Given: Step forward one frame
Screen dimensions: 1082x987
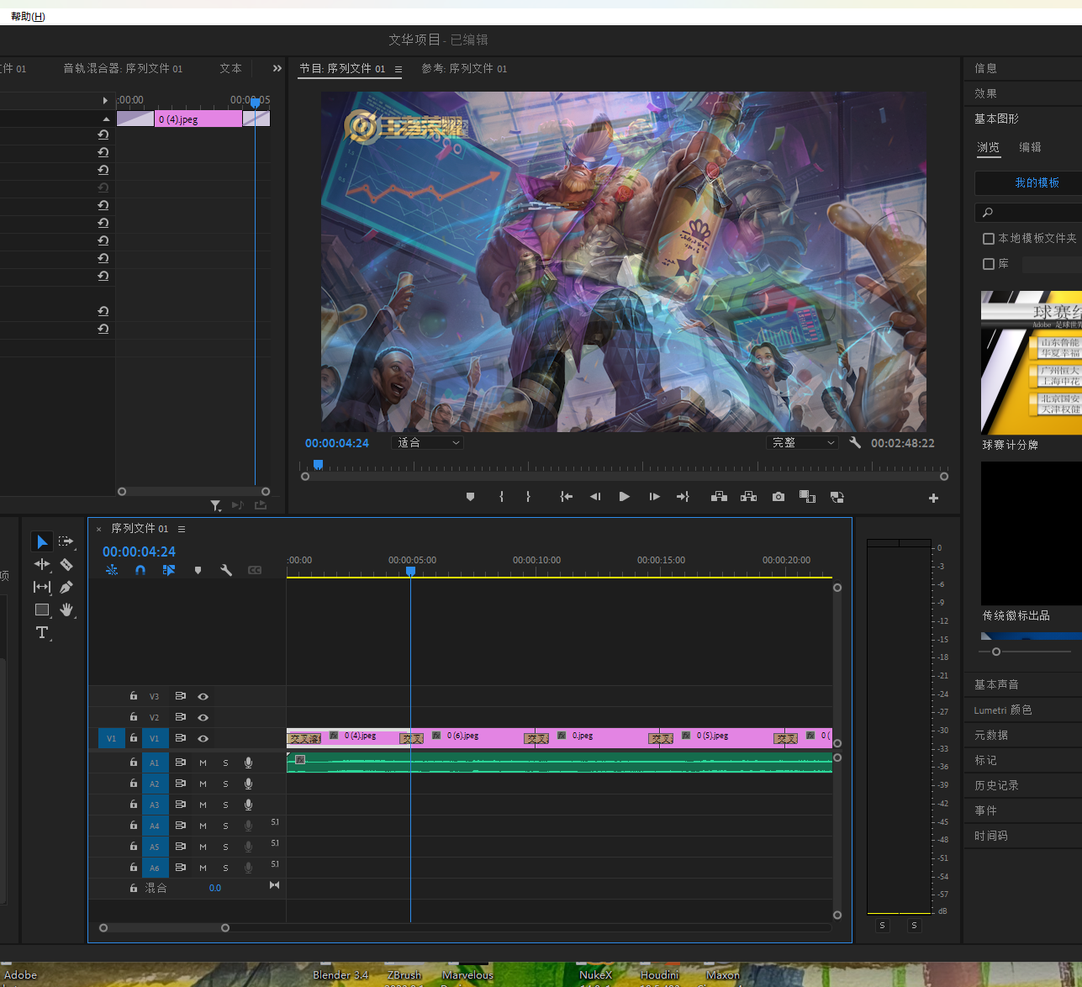Looking at the screenshot, I should coord(654,497).
